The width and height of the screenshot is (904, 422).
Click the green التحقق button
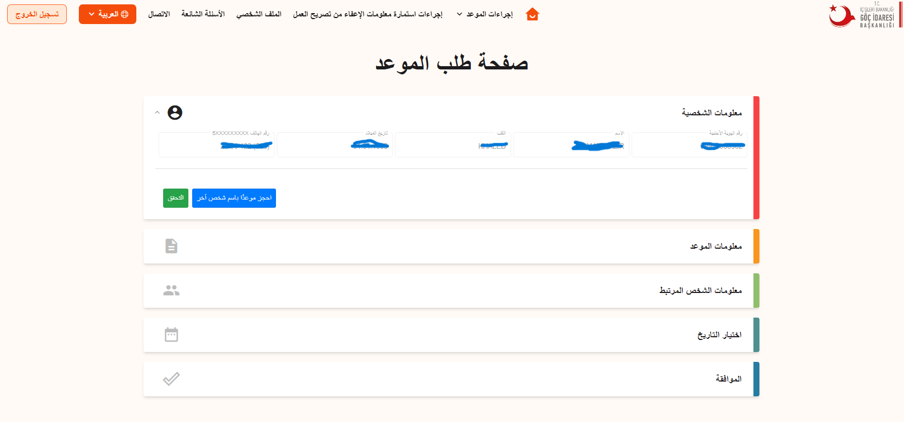pyautogui.click(x=176, y=198)
